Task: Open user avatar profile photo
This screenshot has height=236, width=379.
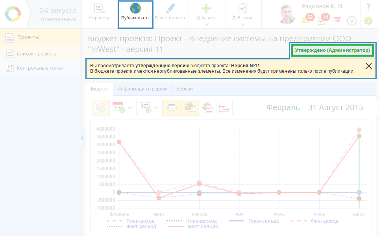Action: [287, 14]
